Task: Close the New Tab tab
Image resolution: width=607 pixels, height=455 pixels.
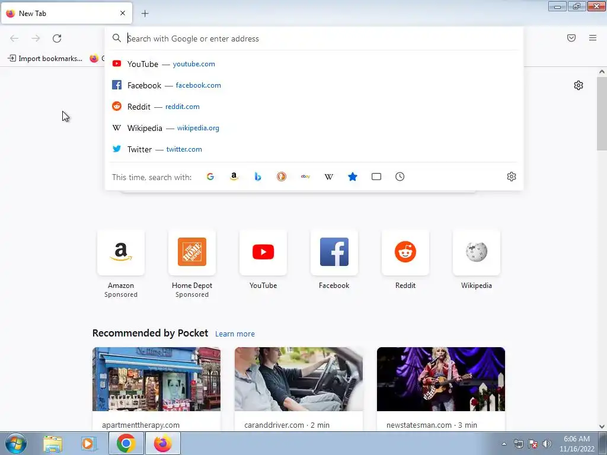Action: 123,13
